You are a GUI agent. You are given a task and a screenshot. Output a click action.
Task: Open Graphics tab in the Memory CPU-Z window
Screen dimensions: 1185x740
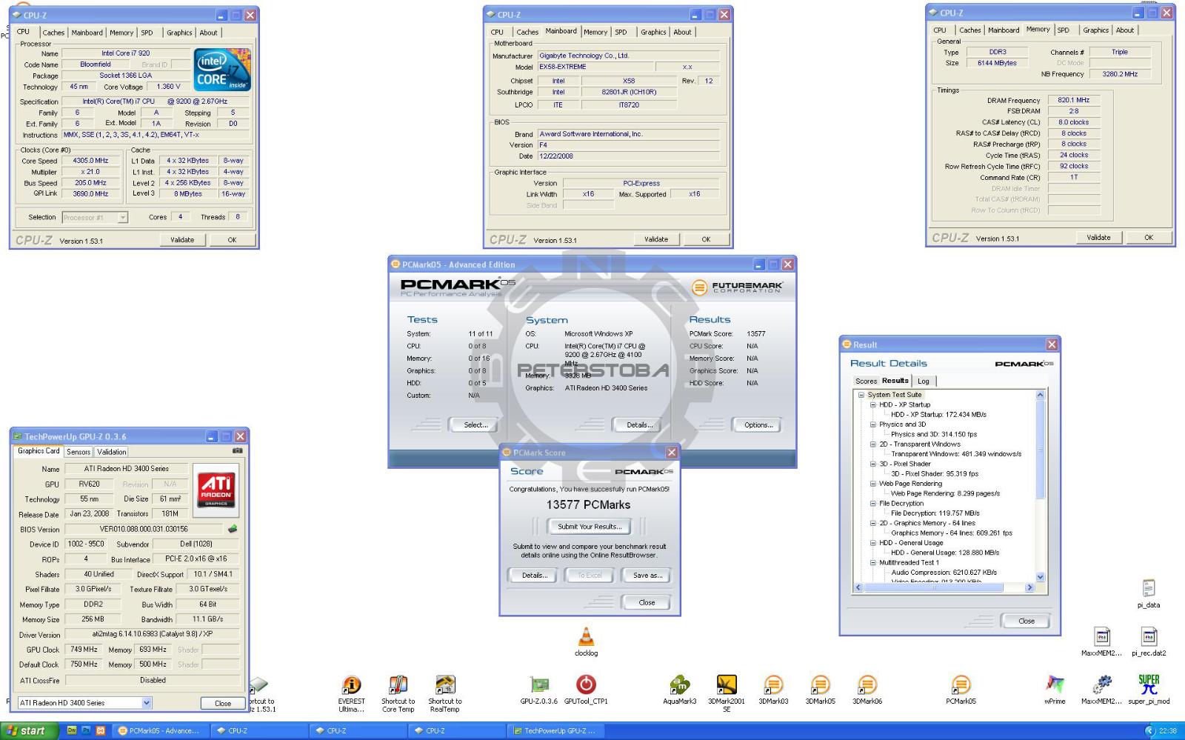pyautogui.click(x=1095, y=30)
